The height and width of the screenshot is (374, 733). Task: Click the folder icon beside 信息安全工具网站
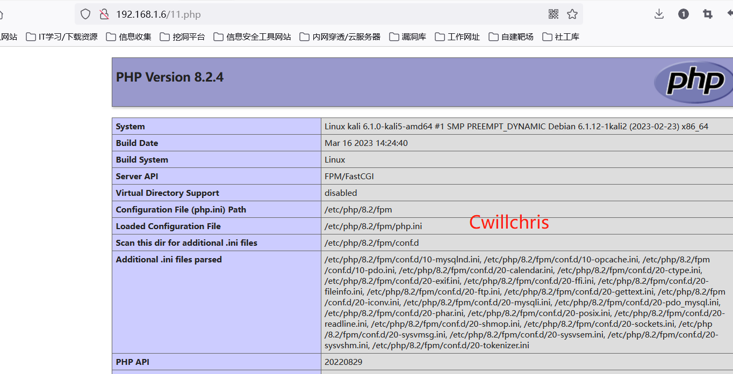(218, 36)
